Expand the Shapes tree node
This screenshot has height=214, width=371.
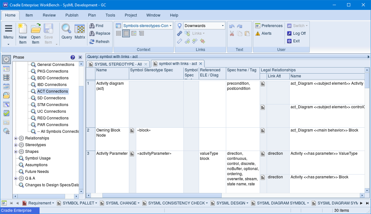pyautogui.click(x=16, y=152)
